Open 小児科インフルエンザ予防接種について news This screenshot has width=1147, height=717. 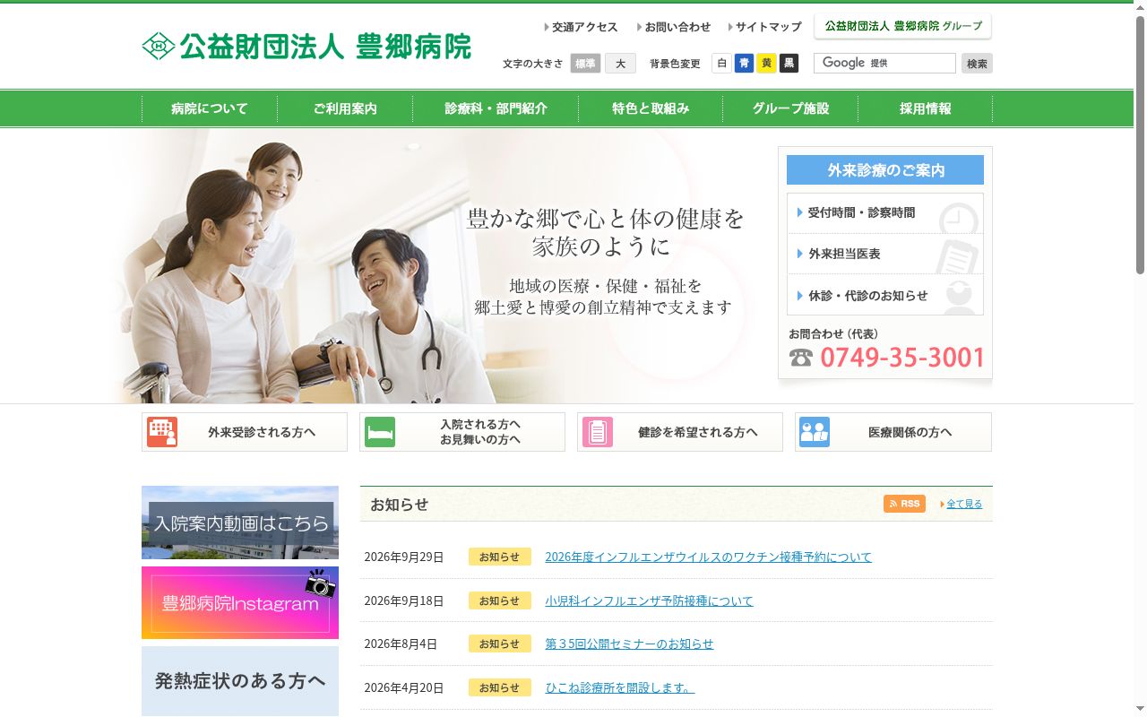[649, 600]
